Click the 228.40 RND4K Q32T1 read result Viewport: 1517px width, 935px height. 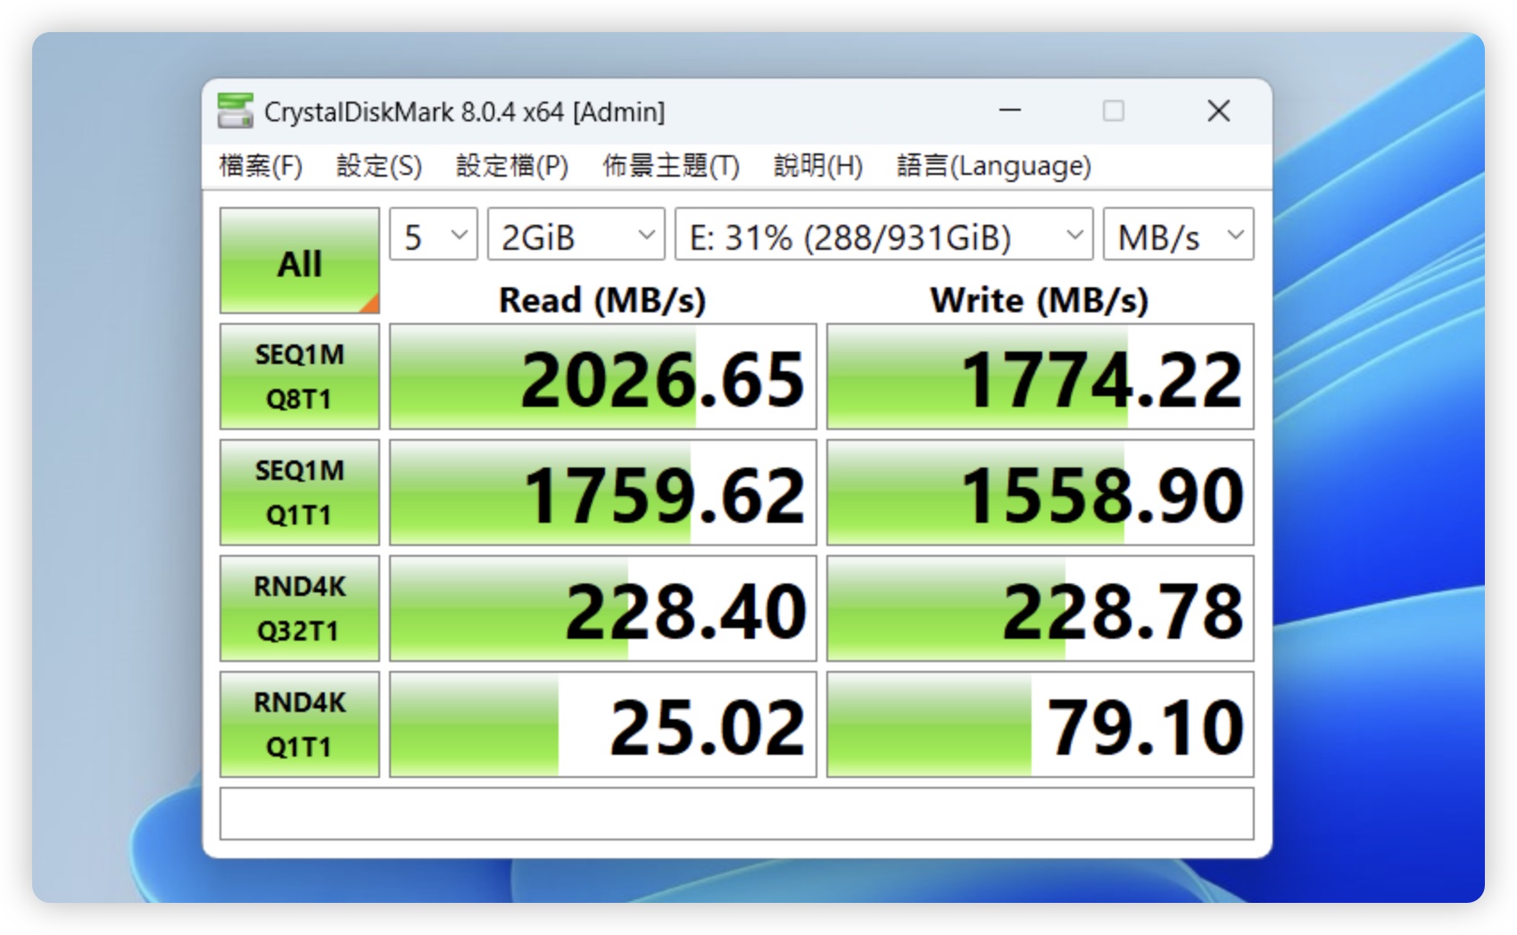pyautogui.click(x=603, y=608)
